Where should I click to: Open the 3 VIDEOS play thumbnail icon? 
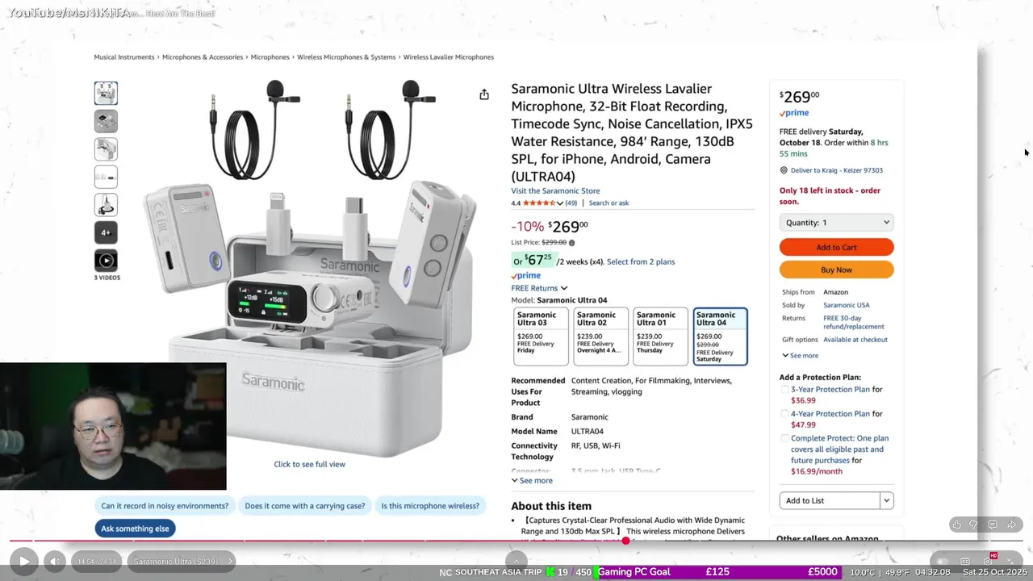point(106,261)
